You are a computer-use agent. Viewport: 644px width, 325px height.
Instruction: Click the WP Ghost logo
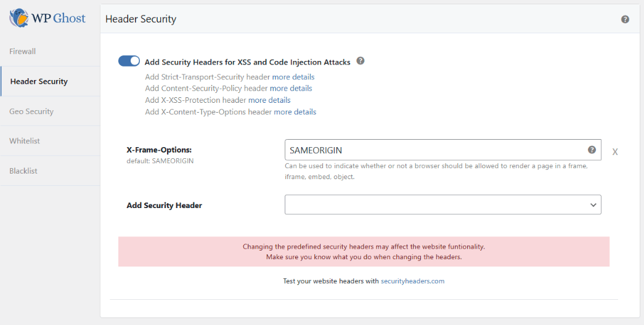coord(47,18)
